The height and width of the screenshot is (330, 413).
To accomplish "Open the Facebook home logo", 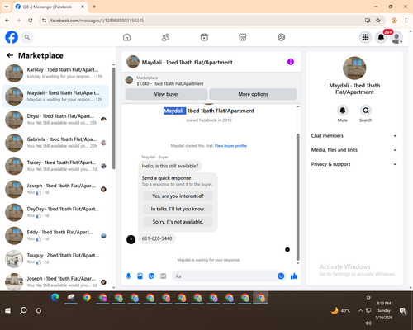I will 12,37.
